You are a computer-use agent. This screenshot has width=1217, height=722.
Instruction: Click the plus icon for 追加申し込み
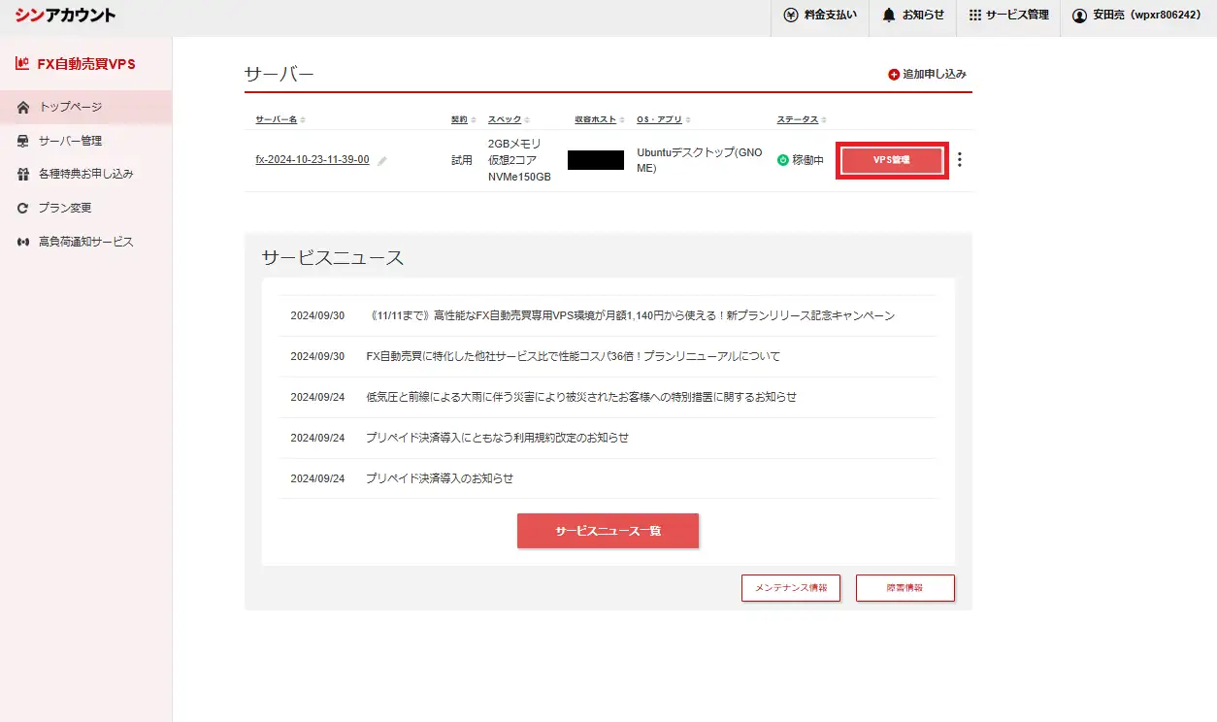[894, 75]
